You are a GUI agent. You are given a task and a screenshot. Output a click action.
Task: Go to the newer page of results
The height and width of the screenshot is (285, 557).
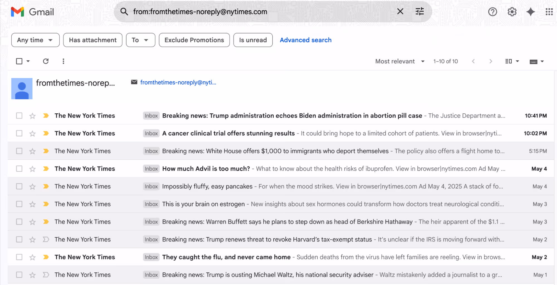tap(473, 61)
